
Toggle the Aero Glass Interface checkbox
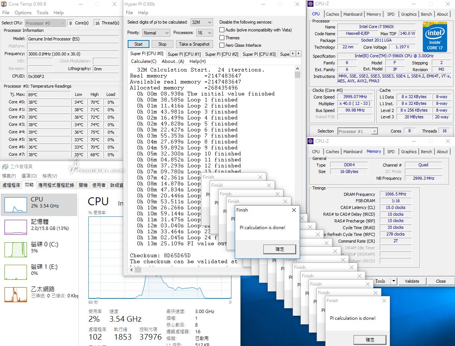pyautogui.click(x=222, y=45)
